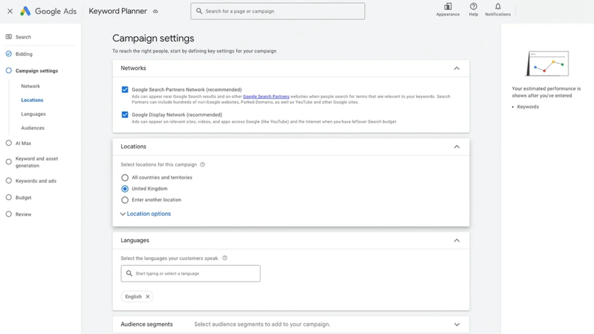Jump to Locations subsection

pos(32,100)
